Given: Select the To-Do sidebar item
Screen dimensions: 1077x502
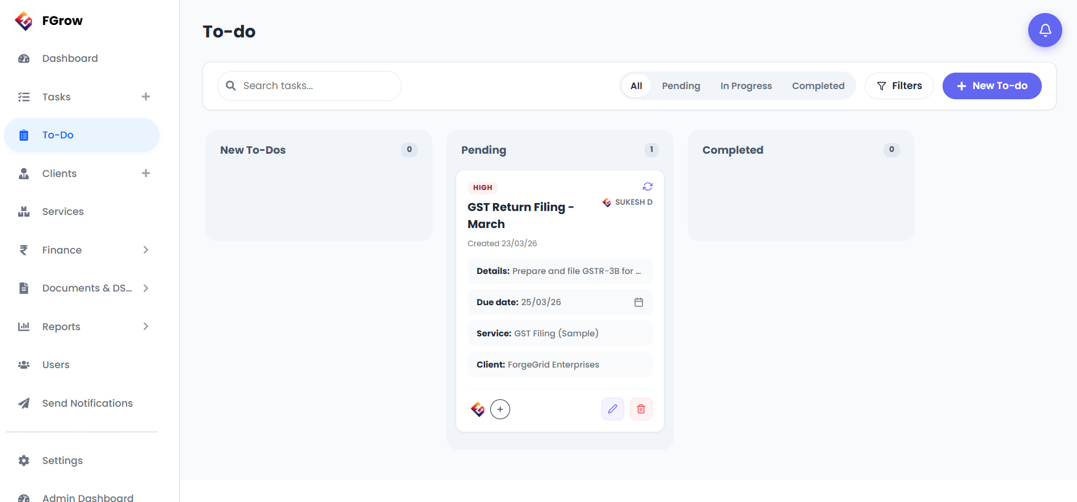Looking at the screenshot, I should pyautogui.click(x=82, y=135).
